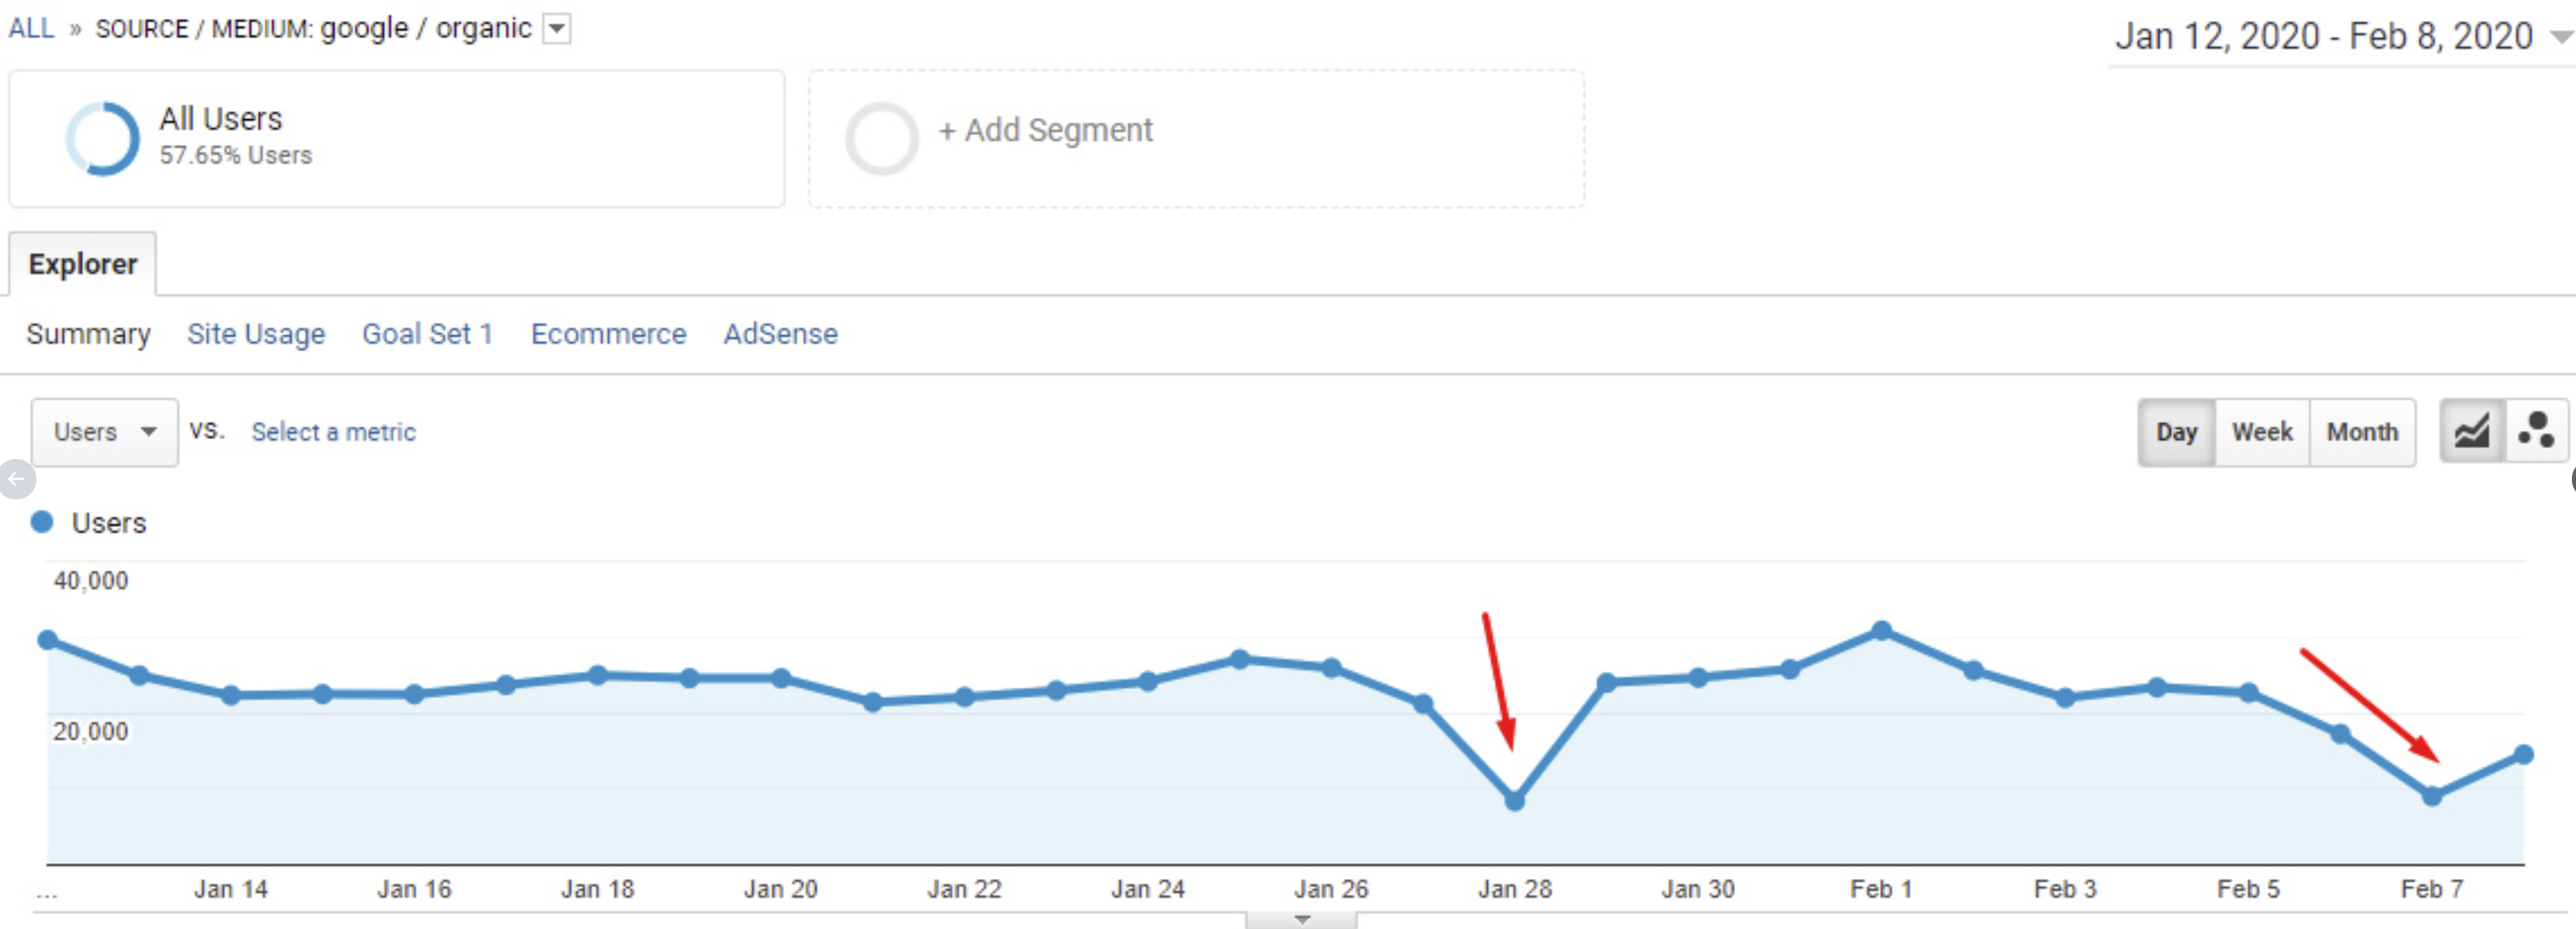The width and height of the screenshot is (2576, 929).
Task: Select the Day granularity toggle
Action: pos(2176,432)
